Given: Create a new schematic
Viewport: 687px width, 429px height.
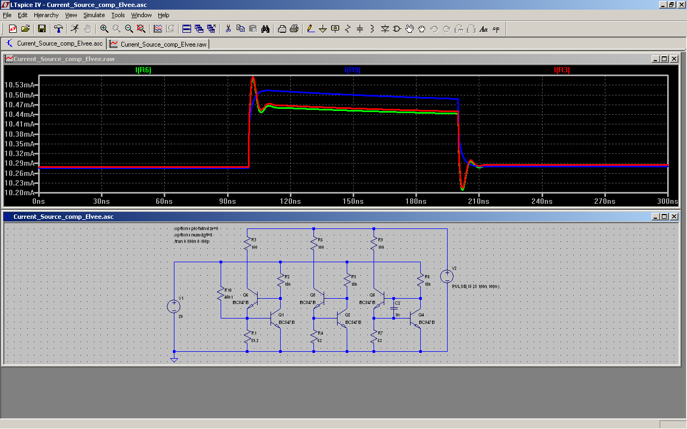Looking at the screenshot, I should (x=12, y=28).
